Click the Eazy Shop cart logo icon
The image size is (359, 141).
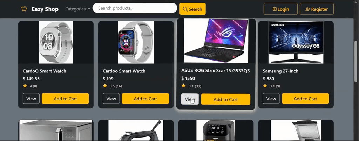24,9
